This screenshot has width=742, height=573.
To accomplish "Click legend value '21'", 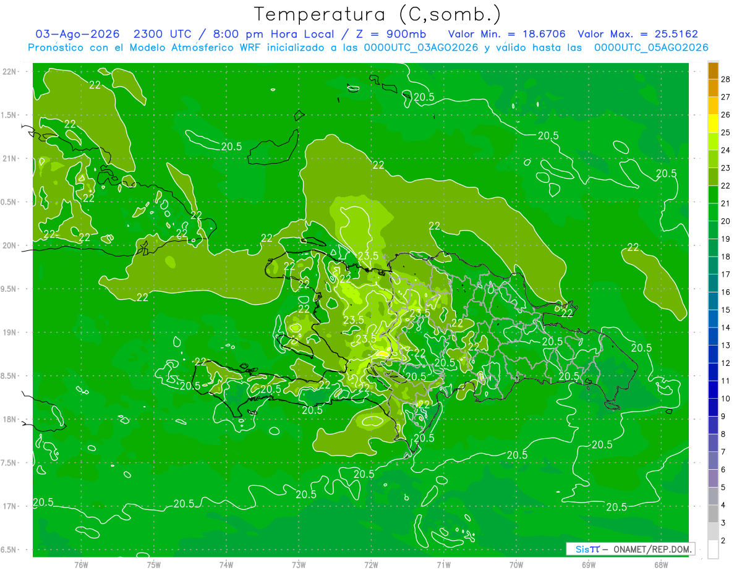I will pyautogui.click(x=727, y=203).
